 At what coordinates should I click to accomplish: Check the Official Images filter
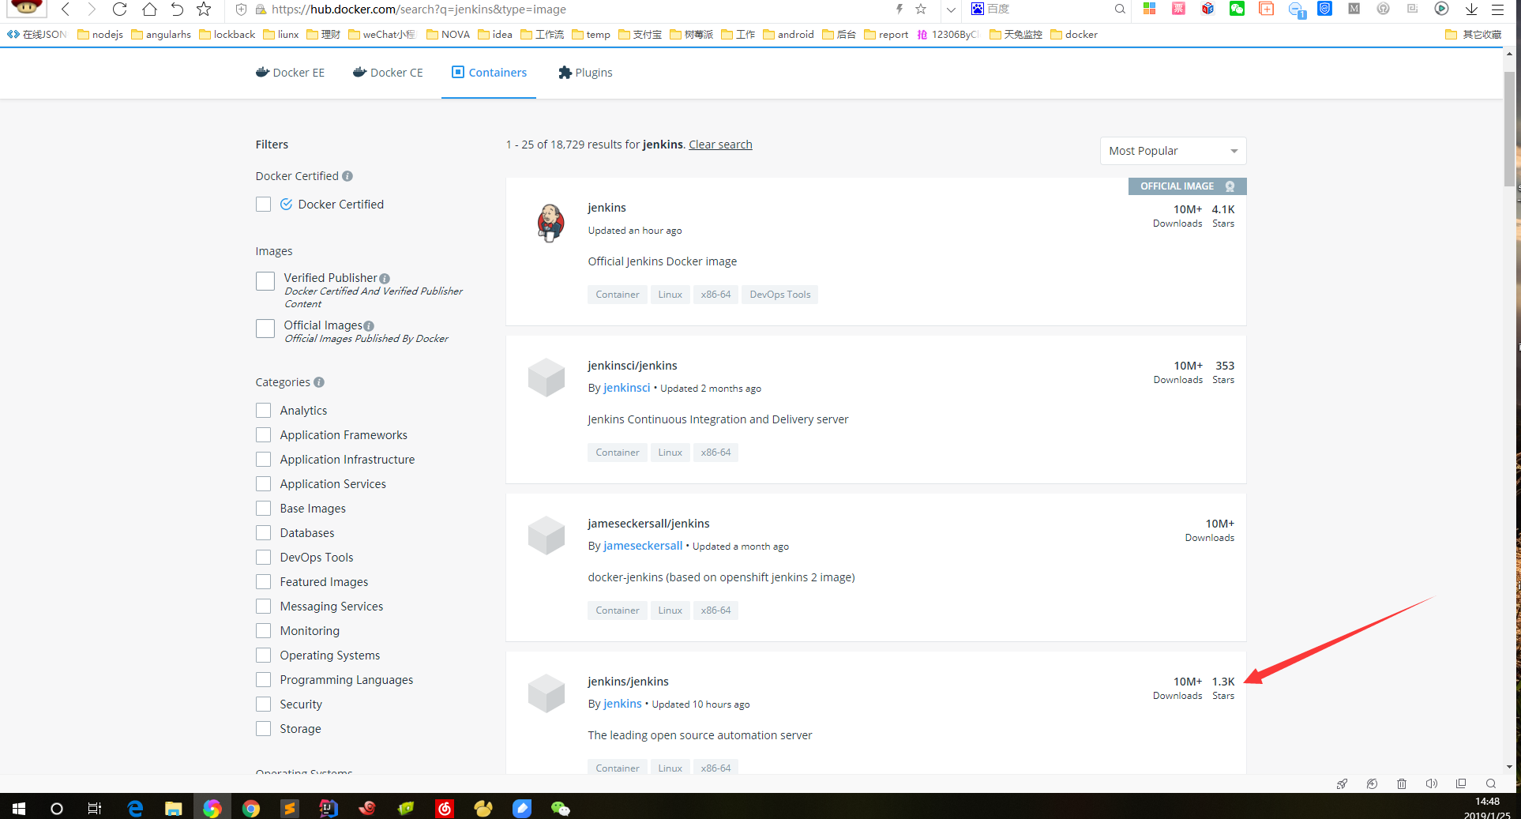[265, 329]
